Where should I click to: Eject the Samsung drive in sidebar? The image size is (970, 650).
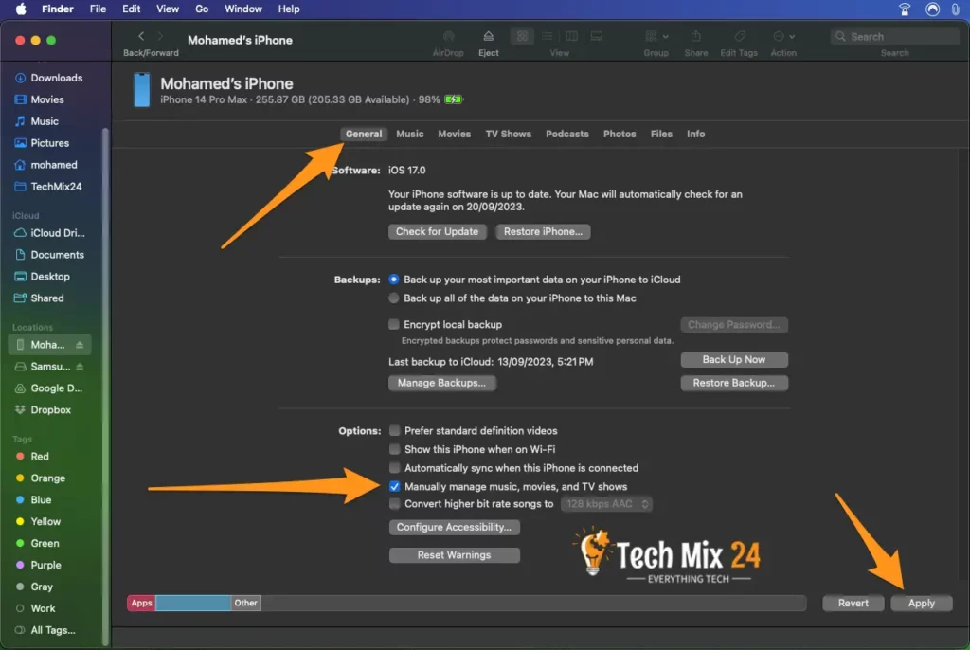tap(80, 367)
